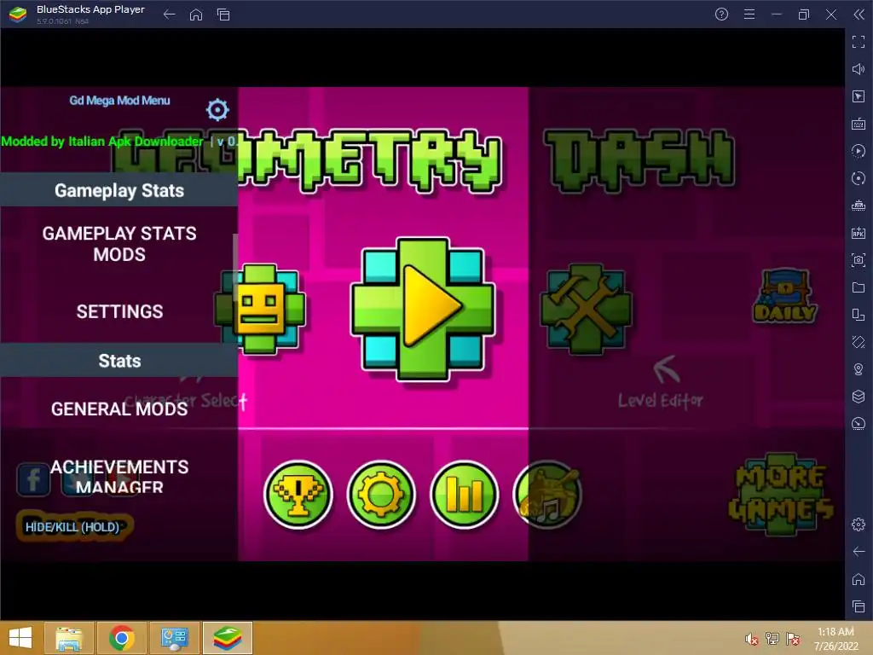Click the muted speaker tray icon
Image resolution: width=873 pixels, height=655 pixels.
(752, 639)
